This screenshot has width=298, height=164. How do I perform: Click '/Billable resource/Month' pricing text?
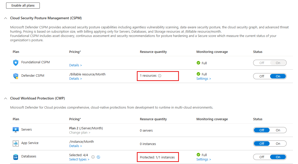tap(87, 74)
